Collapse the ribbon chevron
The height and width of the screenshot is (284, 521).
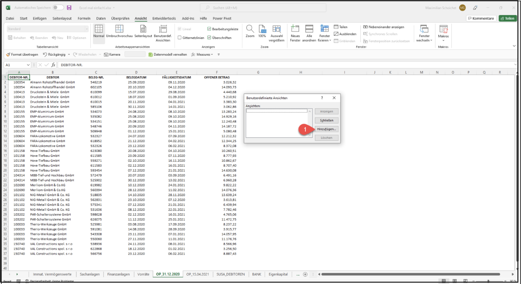[x=514, y=46]
